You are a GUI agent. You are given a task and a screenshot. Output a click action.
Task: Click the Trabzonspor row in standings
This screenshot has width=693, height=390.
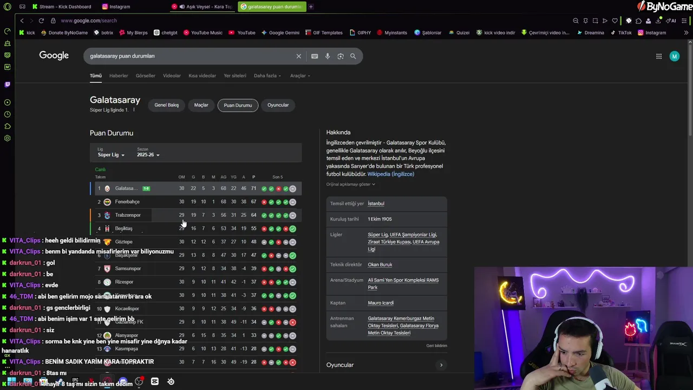pos(195,215)
